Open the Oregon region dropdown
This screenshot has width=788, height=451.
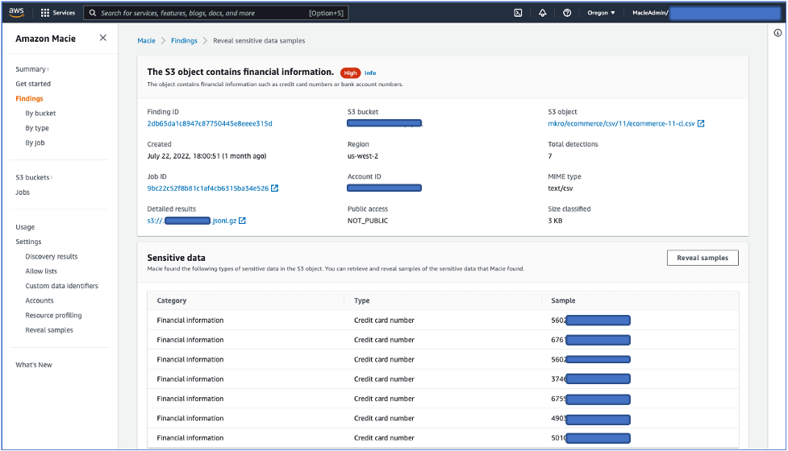[601, 13]
